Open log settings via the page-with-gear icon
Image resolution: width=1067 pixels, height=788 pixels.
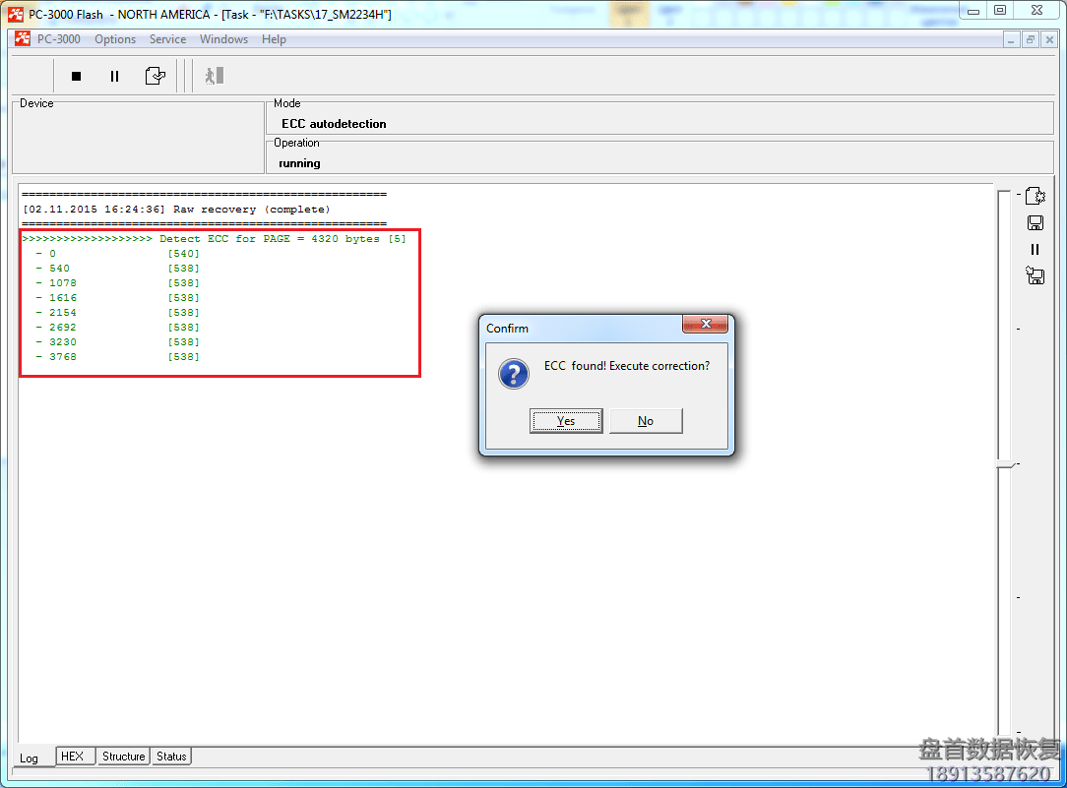point(1035,197)
